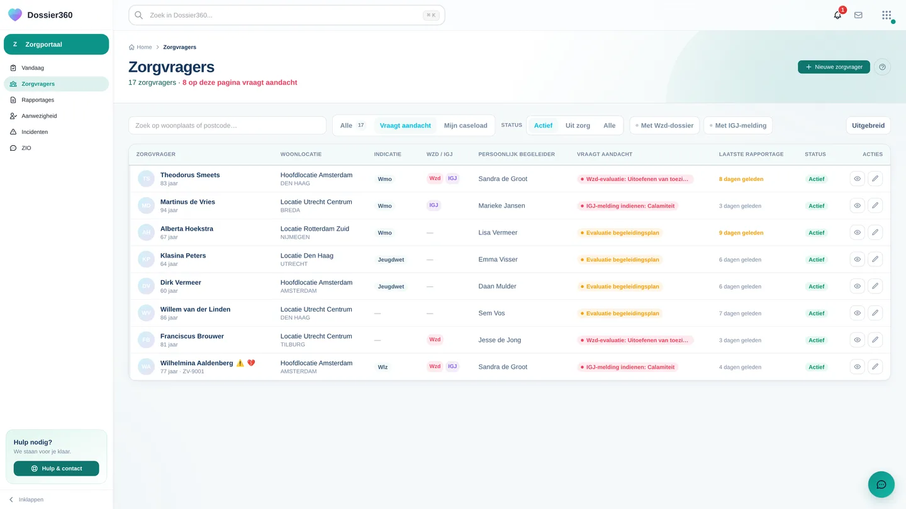
Task: Focus the woonplaats of postcode search field
Action: pos(227,126)
